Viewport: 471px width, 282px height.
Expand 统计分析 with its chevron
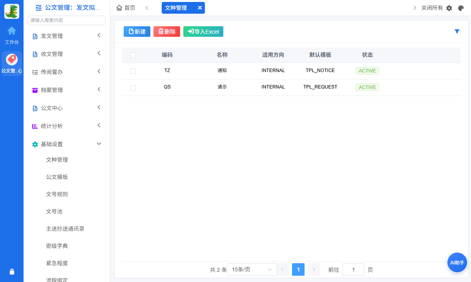pos(99,125)
